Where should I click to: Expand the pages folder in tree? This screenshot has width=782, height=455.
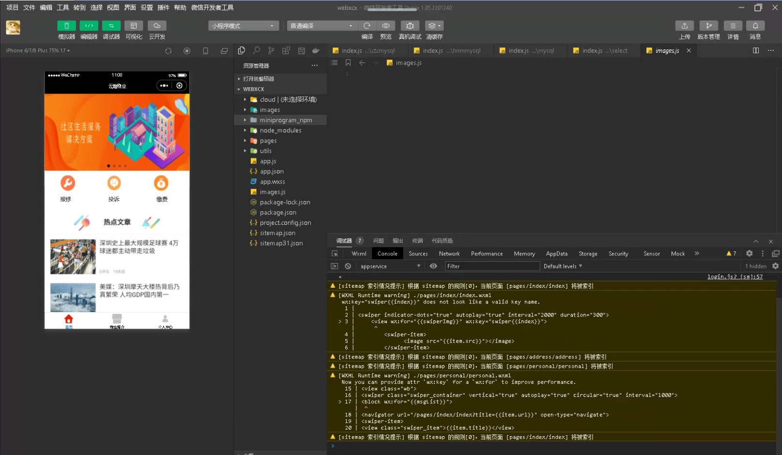pos(268,141)
